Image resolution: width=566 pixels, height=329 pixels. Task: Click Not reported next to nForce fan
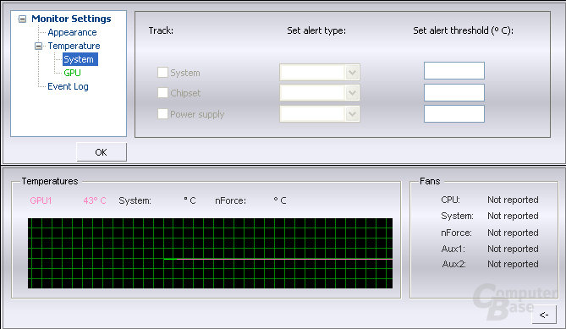coord(513,233)
